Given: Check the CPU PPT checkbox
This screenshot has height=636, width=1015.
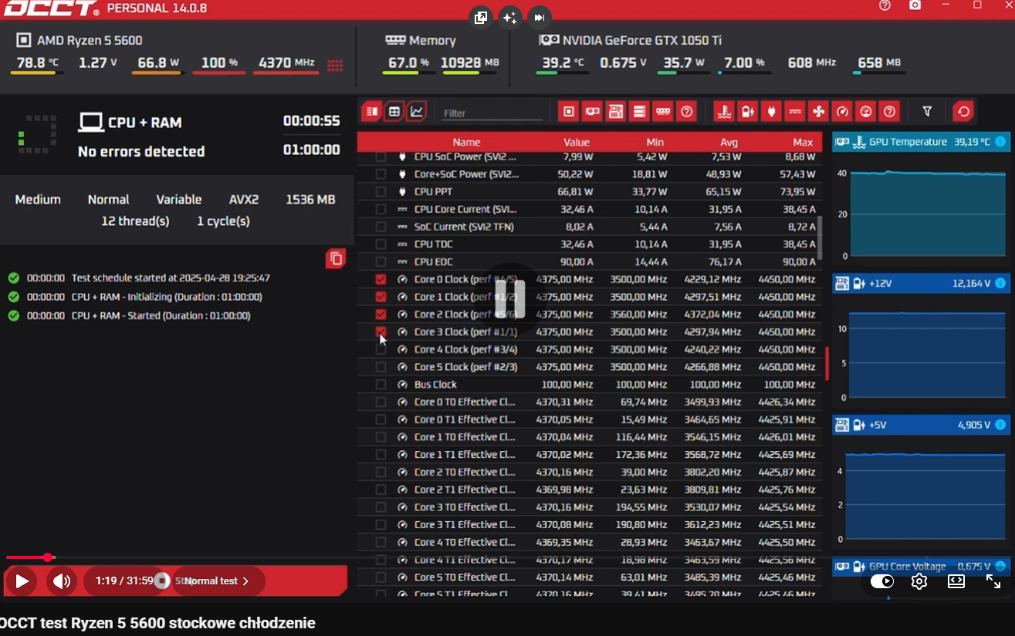Looking at the screenshot, I should 381,191.
